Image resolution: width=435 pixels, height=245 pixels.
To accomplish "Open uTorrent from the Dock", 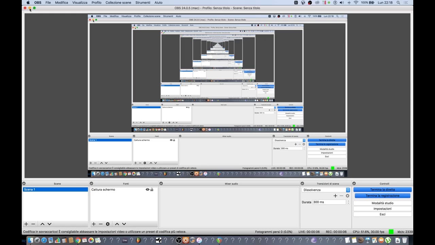I will coord(388,241).
